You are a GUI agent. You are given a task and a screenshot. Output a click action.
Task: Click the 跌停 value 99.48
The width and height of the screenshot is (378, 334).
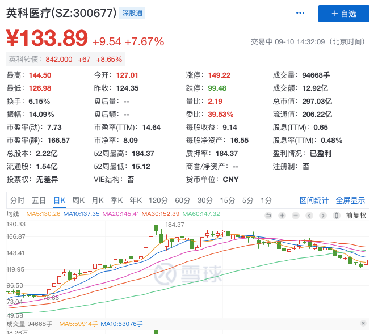[217, 88]
